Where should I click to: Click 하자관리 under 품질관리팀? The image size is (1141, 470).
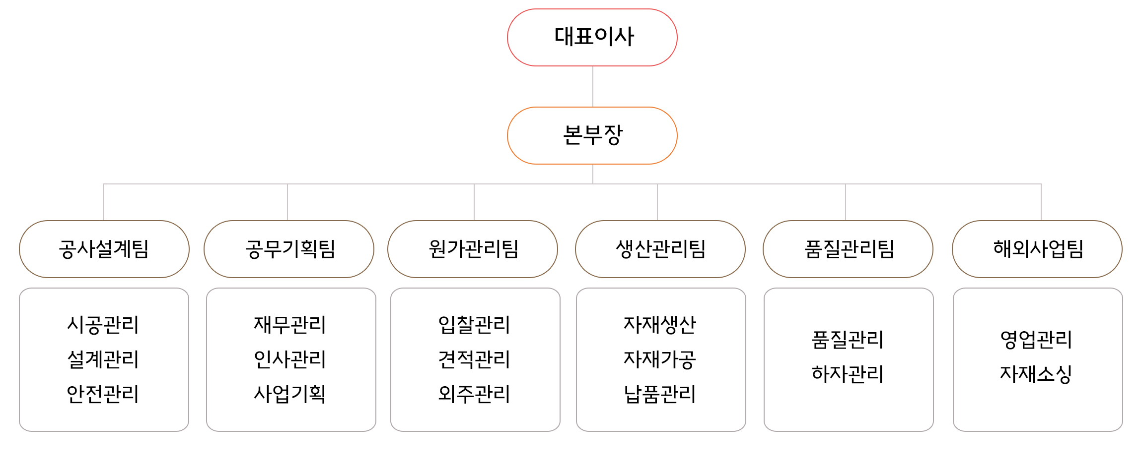pos(848,374)
